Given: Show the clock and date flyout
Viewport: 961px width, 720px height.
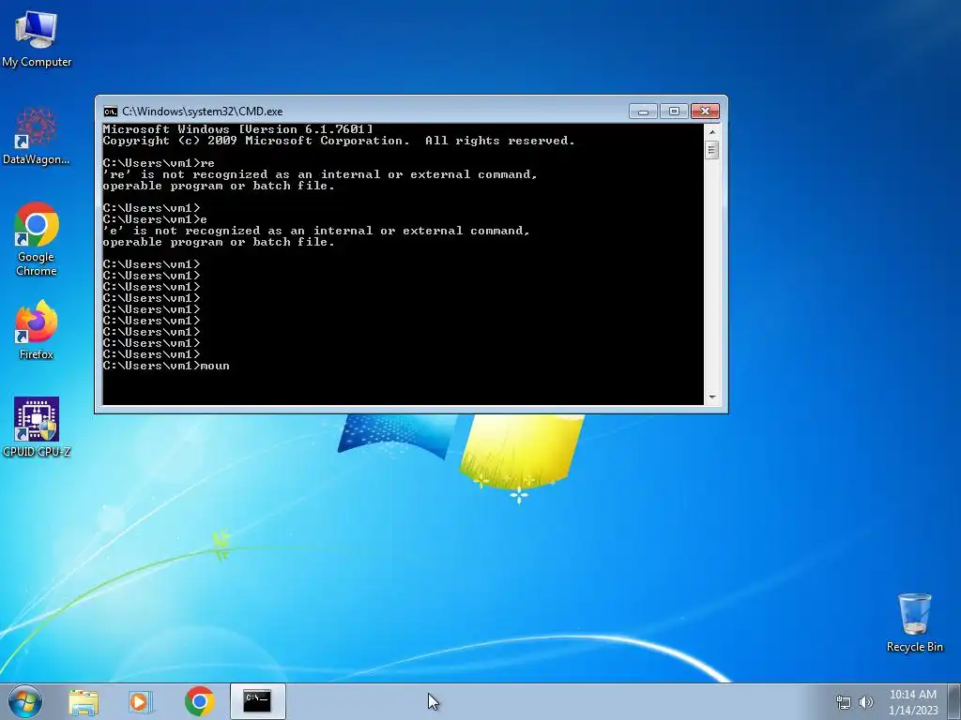Looking at the screenshot, I should coord(913,702).
